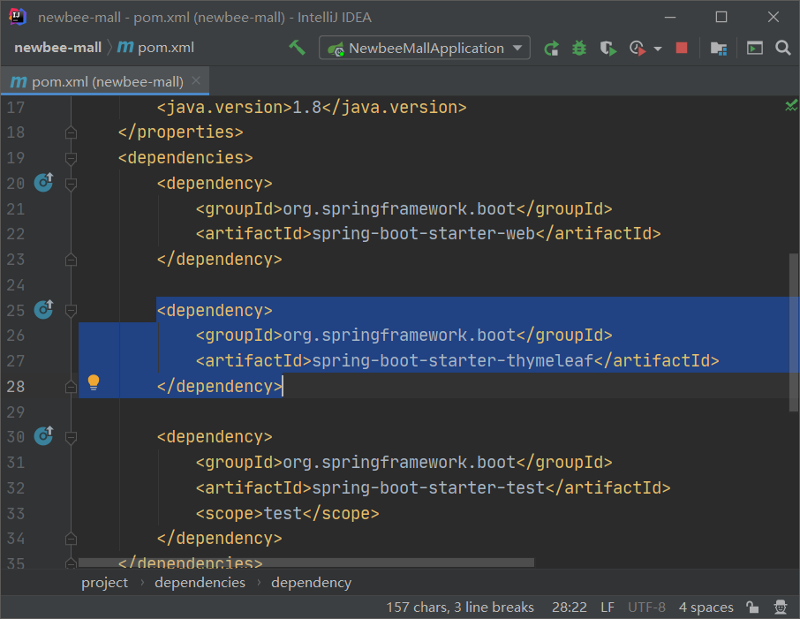The height and width of the screenshot is (619, 800).
Task: Stop the application with the red square
Action: (681, 48)
